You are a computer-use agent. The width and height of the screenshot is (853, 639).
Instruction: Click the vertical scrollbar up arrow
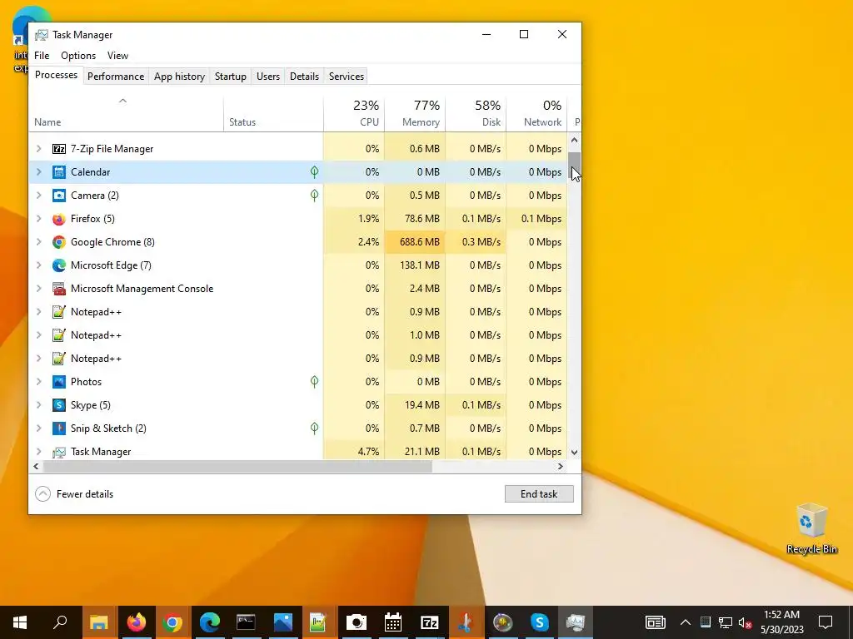click(x=575, y=140)
